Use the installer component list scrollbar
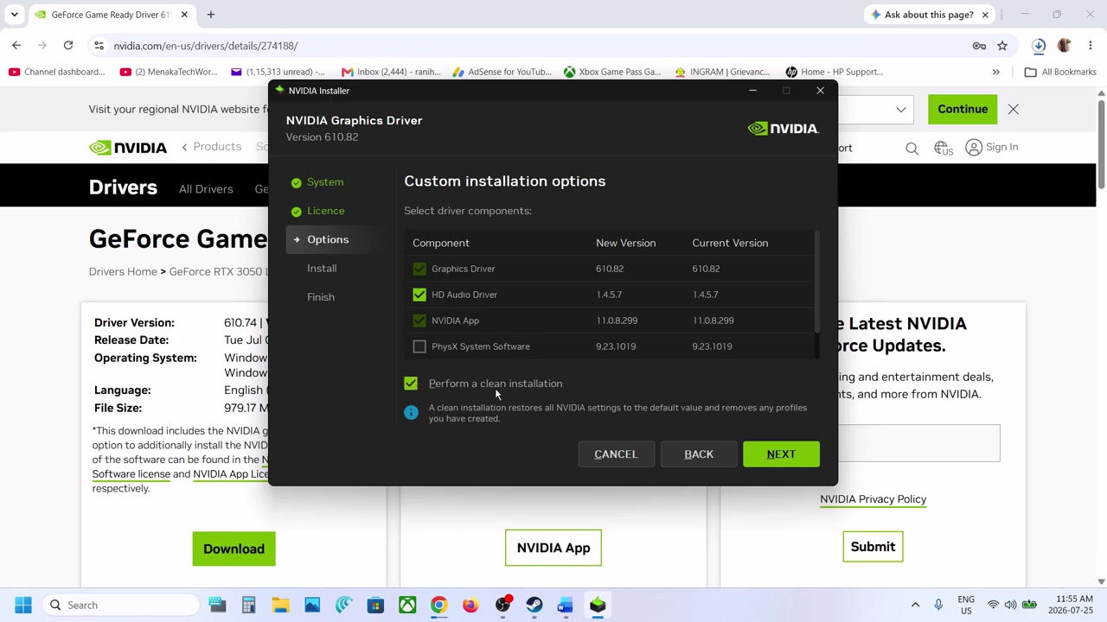1107x622 pixels. tap(816, 281)
